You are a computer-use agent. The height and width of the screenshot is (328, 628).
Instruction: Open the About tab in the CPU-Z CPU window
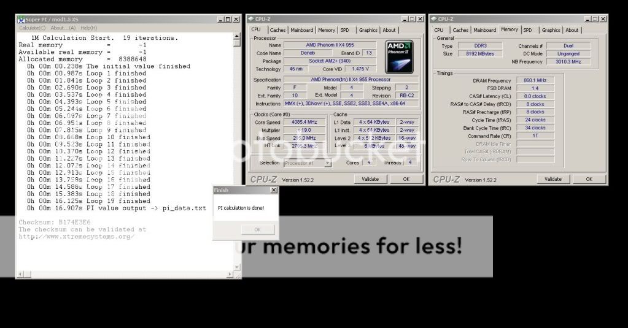(x=389, y=30)
